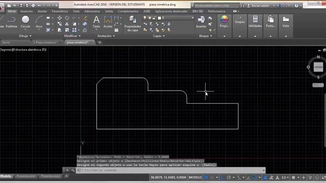The height and width of the screenshot is (183, 326).
Task: Open the Propiedades color wheel panel
Action: [224, 22]
